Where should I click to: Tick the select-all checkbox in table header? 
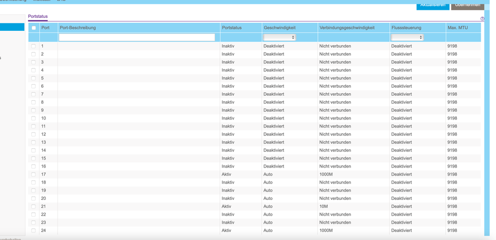34,28
